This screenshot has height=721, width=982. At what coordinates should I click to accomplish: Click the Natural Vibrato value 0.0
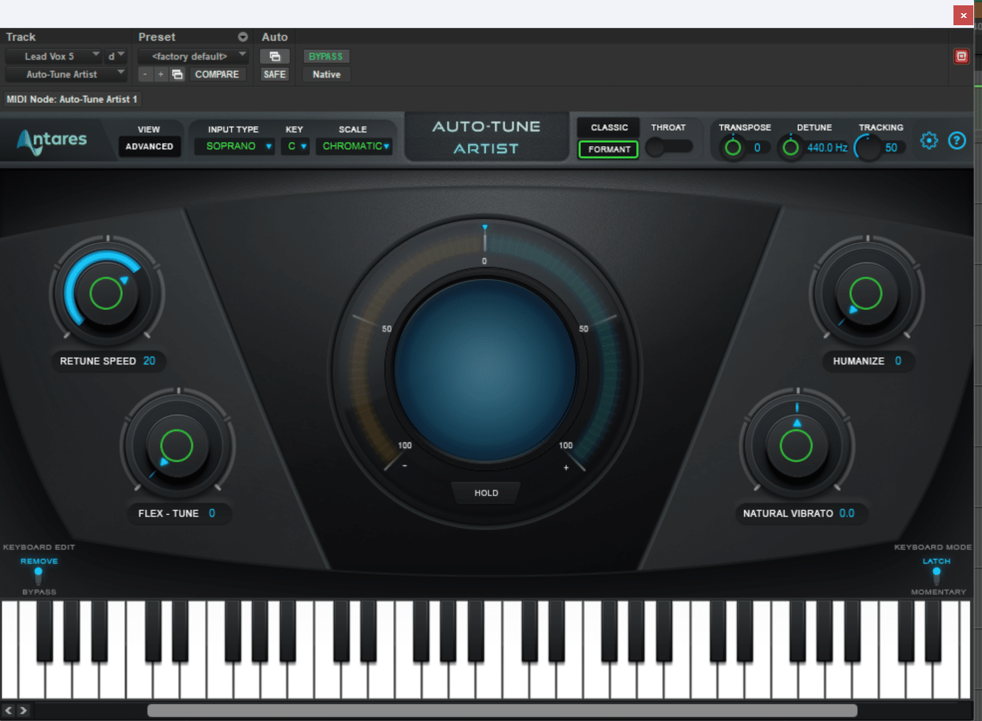tap(847, 513)
